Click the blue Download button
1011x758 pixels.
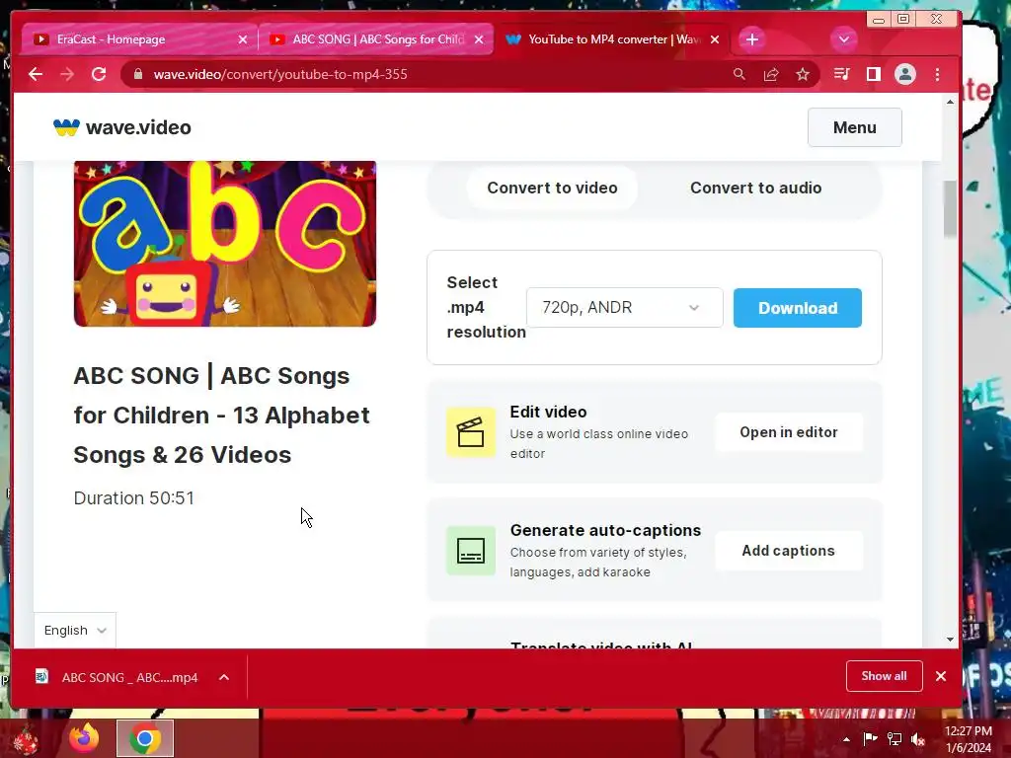pyautogui.click(x=798, y=308)
